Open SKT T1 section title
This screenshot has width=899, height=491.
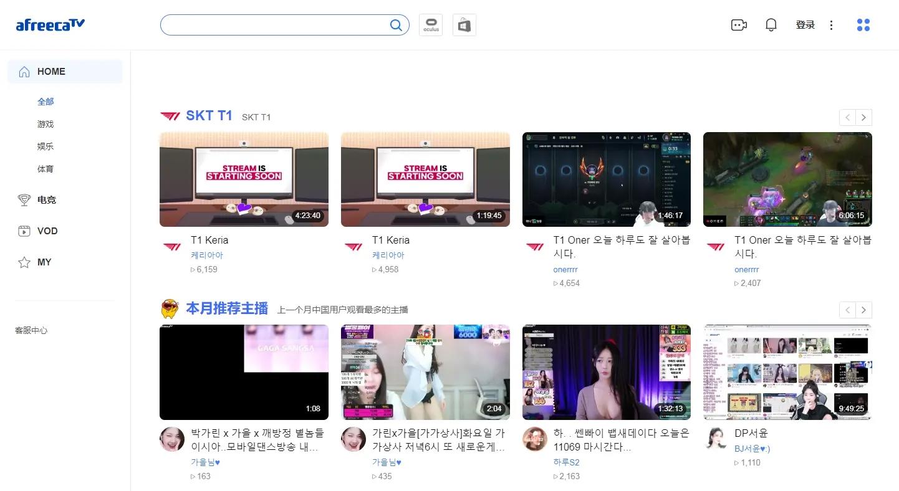click(x=209, y=116)
